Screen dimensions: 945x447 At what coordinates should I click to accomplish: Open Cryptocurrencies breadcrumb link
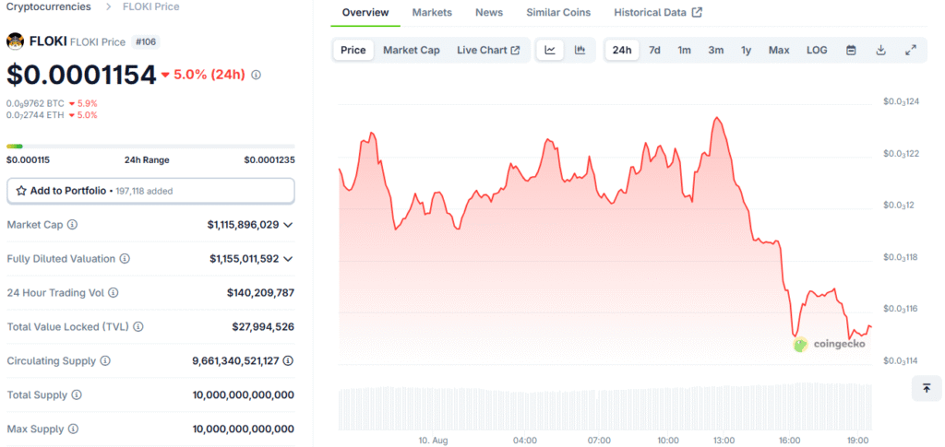point(48,6)
